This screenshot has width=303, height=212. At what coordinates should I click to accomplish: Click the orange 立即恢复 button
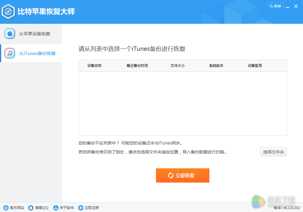[x=183, y=175]
